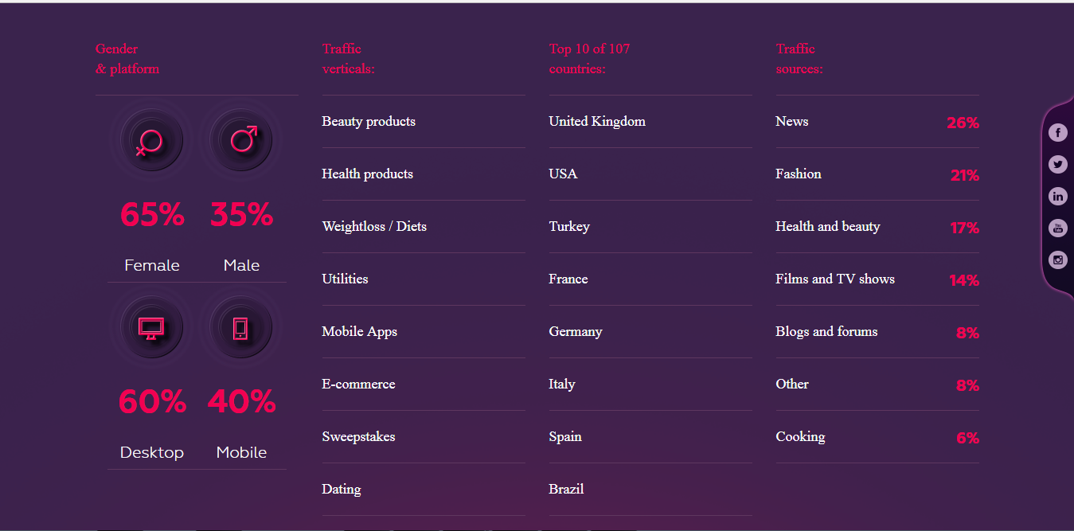
Task: Select Weightloss / Diets entry
Action: coord(374,227)
